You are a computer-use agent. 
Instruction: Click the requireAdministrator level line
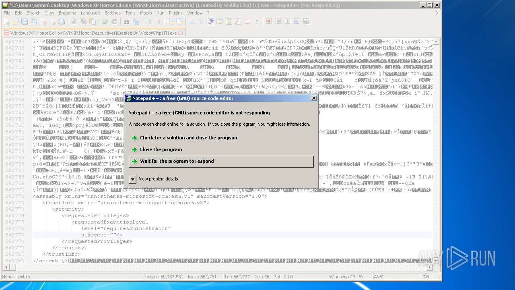126,228
